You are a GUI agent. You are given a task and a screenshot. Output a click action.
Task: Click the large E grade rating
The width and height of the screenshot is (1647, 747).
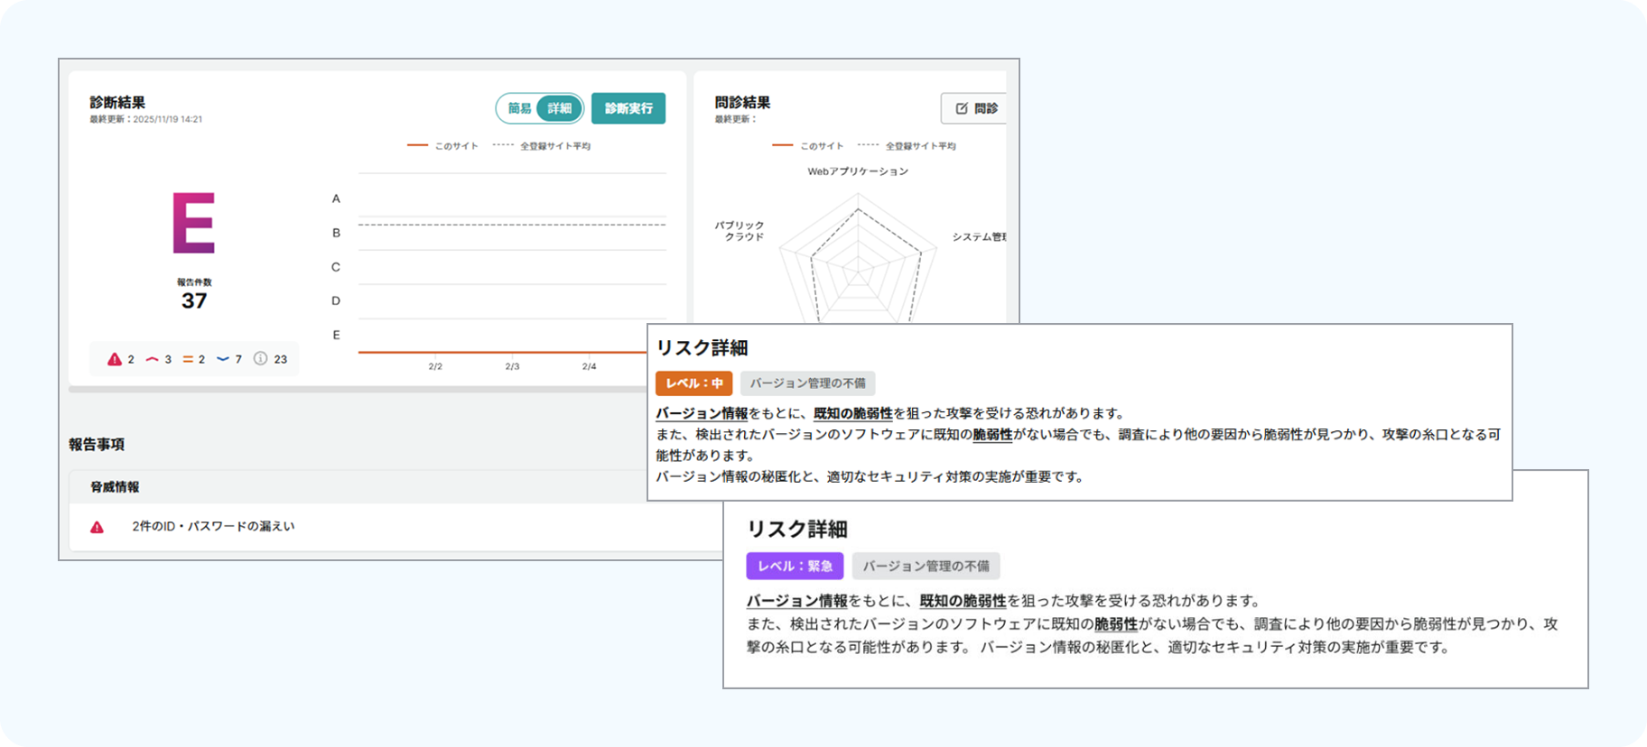[193, 223]
